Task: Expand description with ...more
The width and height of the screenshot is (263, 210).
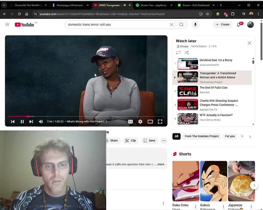Action: tap(160, 164)
